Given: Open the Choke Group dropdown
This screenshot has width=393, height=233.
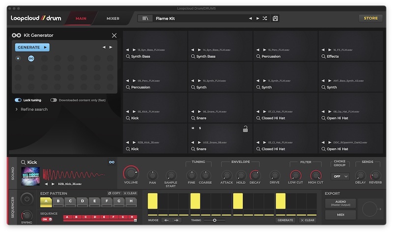Looking at the screenshot, I should 340,176.
